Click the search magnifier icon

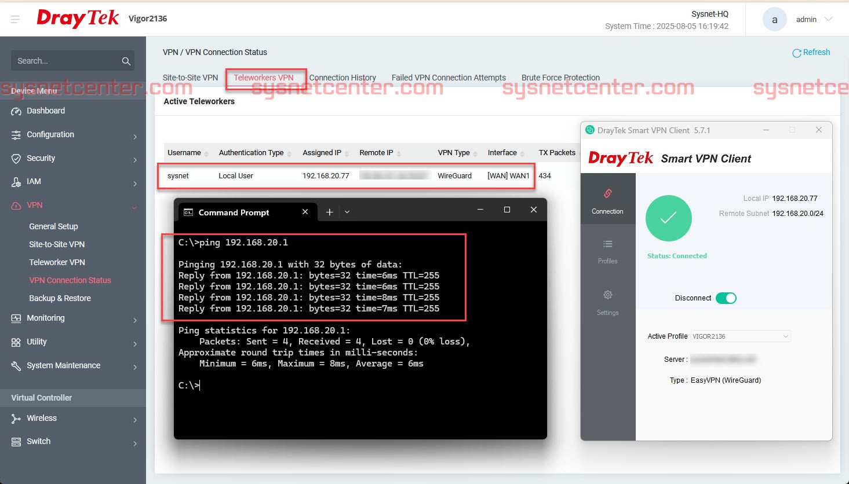[x=126, y=61]
